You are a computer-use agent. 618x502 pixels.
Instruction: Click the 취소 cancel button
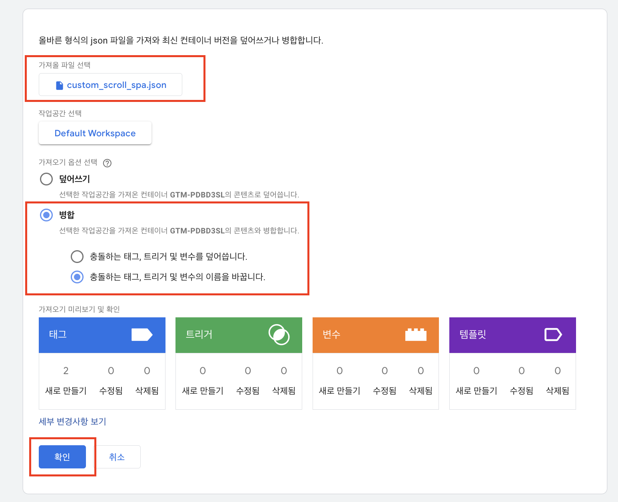pyautogui.click(x=117, y=457)
